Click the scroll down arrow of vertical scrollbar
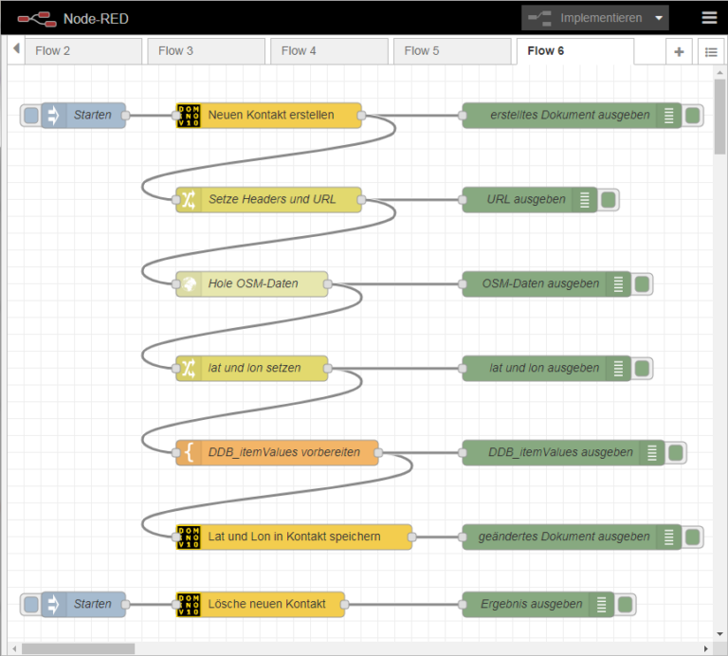728x656 pixels. click(719, 634)
